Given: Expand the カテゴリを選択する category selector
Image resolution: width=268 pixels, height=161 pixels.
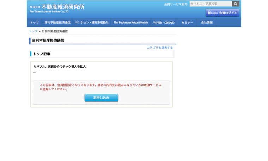Looking at the screenshot, I should pyautogui.click(x=160, y=48).
